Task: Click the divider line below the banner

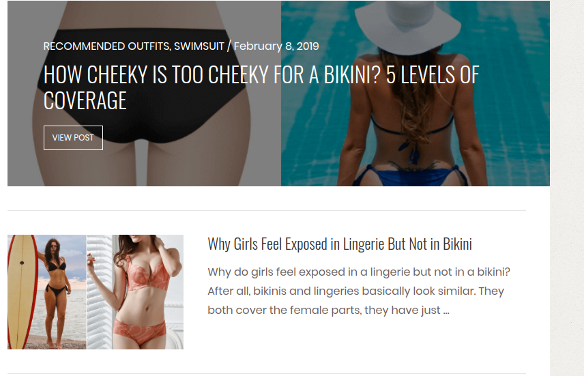Action: (x=267, y=211)
